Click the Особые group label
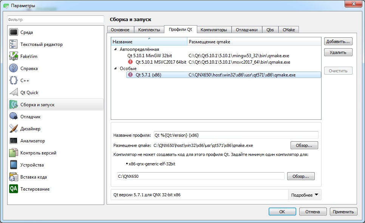Screen dimensions: 365x223 click(128, 69)
